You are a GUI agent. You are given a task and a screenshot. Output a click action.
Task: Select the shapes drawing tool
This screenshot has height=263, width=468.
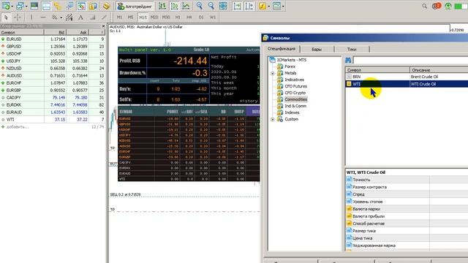click(93, 18)
